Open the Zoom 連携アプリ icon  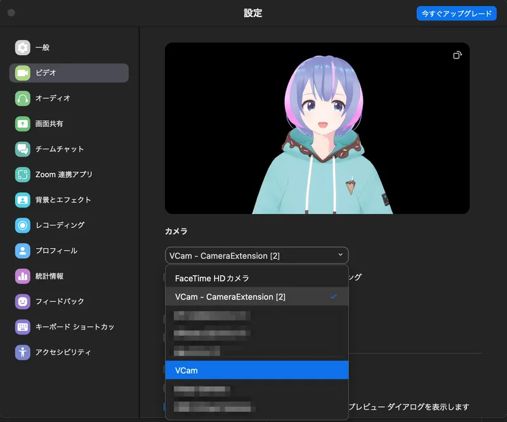pos(23,175)
